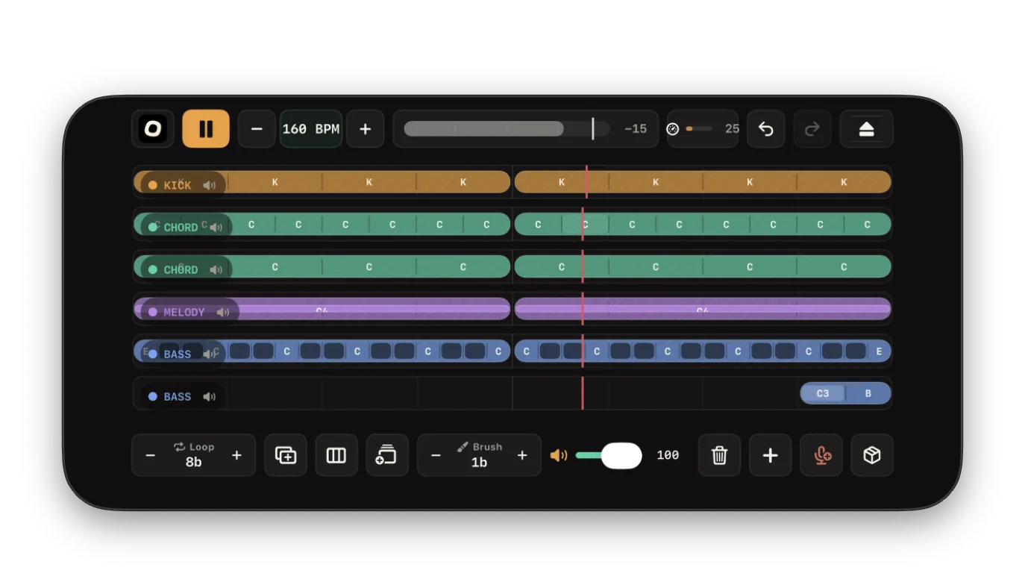Decrease the Loop length with minus
1025x585 pixels.
151,455
